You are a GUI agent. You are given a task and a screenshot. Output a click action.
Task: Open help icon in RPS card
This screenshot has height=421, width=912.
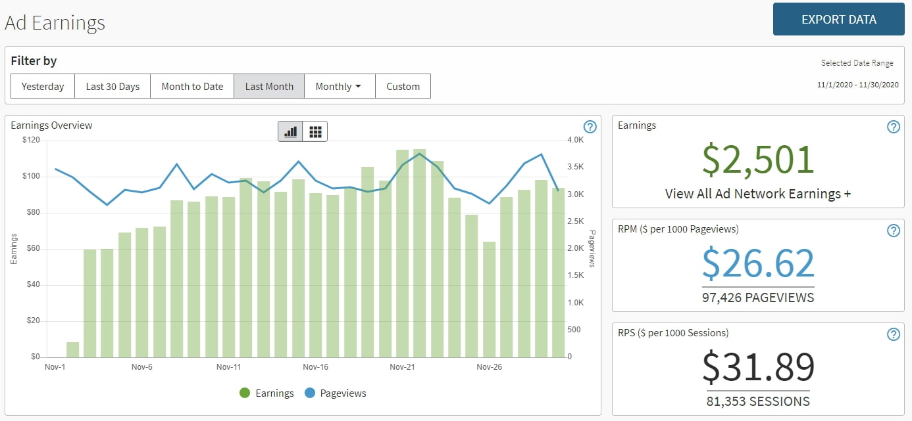click(893, 334)
